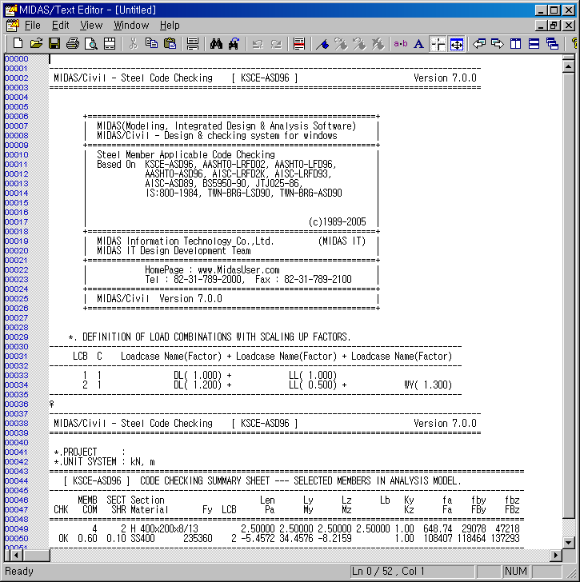
Task: Create a new document with the New icon
Action: pyautogui.click(x=18, y=44)
